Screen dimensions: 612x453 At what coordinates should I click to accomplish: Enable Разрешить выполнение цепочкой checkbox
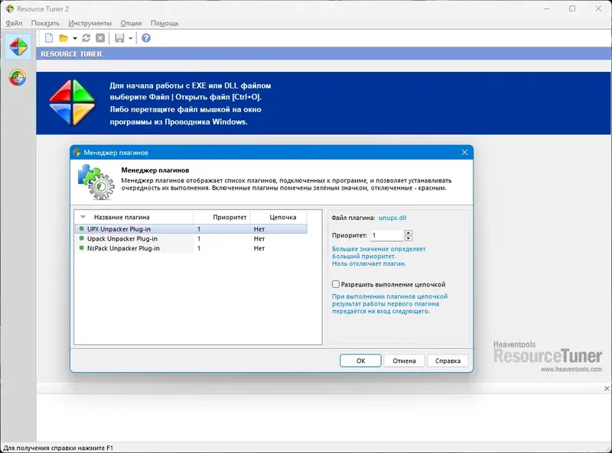coord(336,284)
